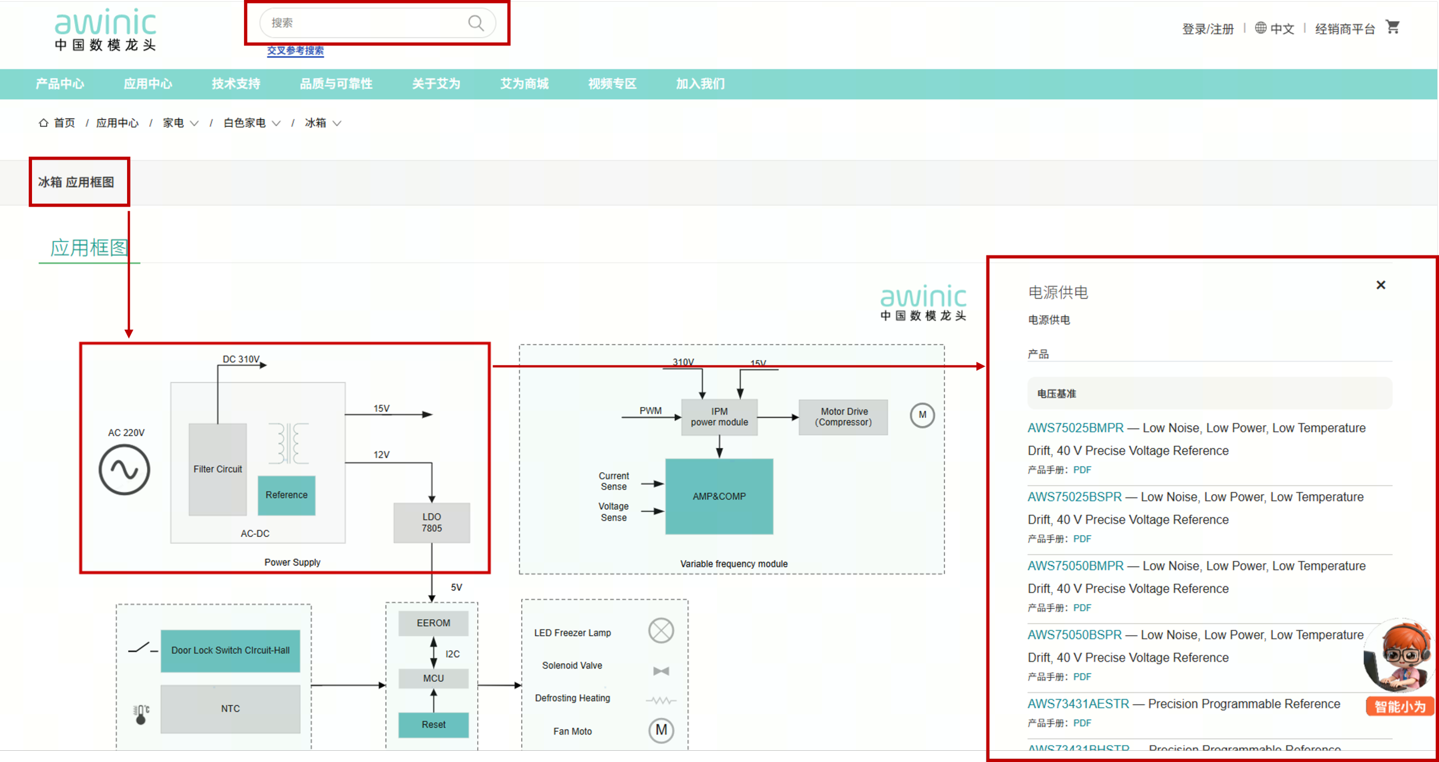Screen dimensions: 1439x762
Task: Open the shopping cart icon
Action: [1393, 27]
